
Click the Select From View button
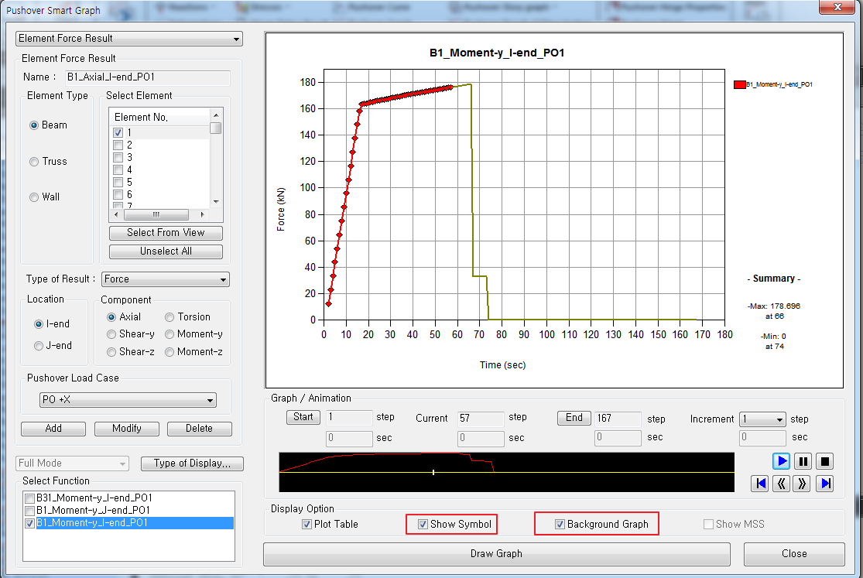(x=165, y=233)
